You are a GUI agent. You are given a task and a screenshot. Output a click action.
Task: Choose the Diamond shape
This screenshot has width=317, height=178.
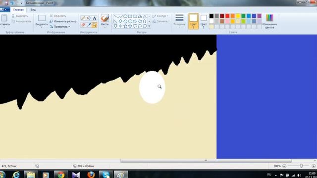[120, 21]
